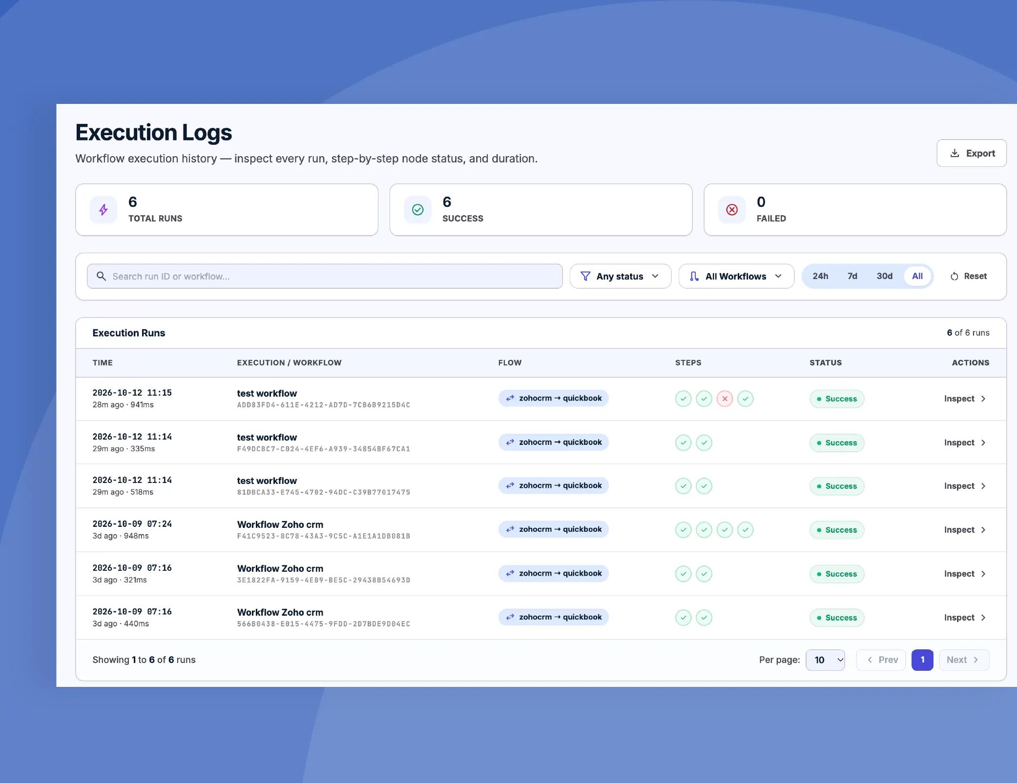Click the magnifier icon in the search box
The width and height of the screenshot is (1017, 783).
click(x=101, y=276)
